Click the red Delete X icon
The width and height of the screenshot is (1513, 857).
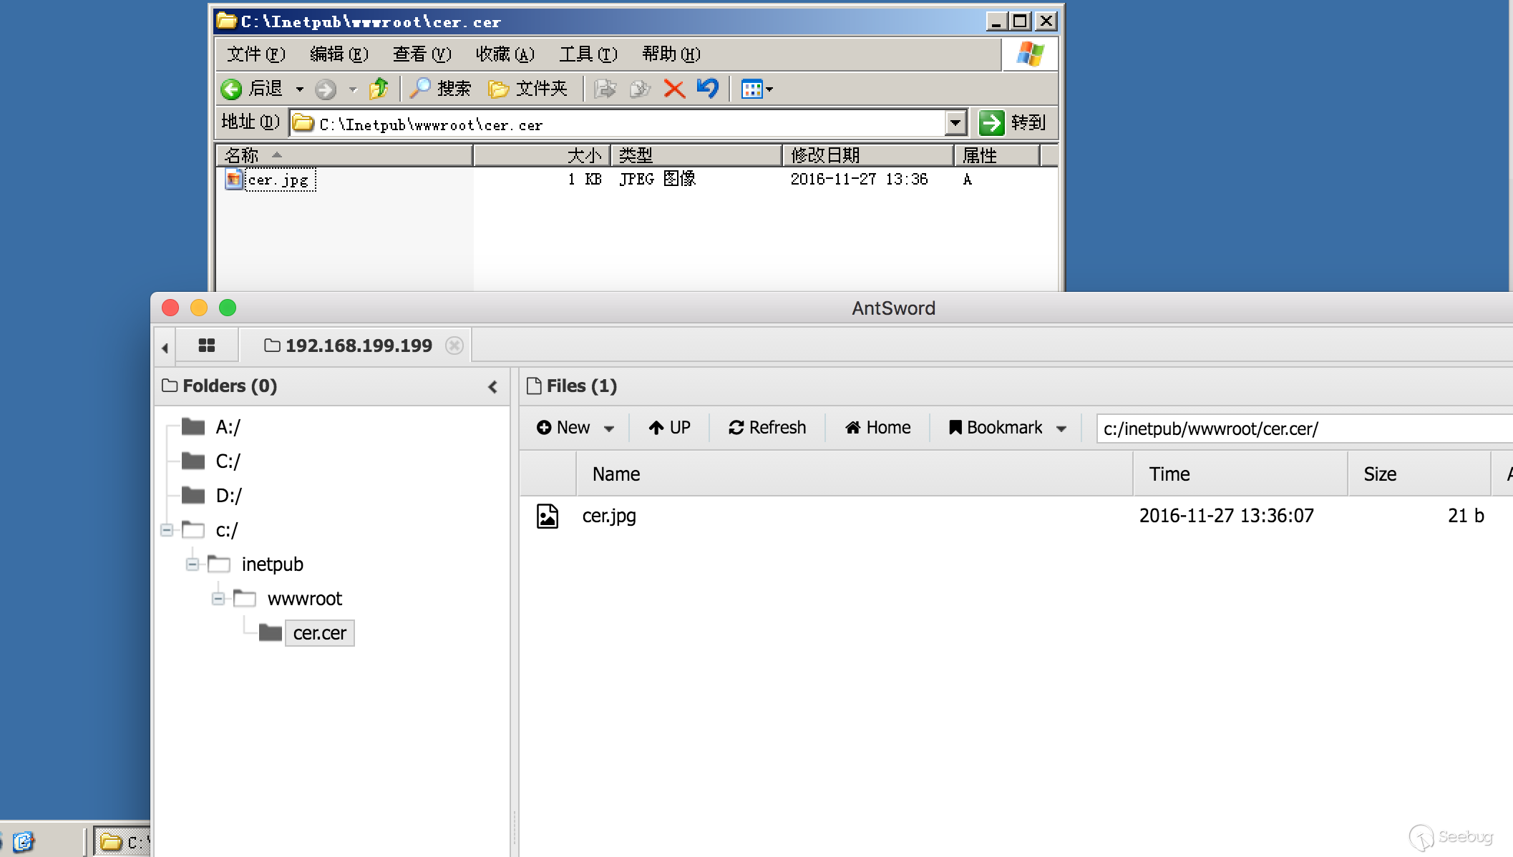click(673, 89)
